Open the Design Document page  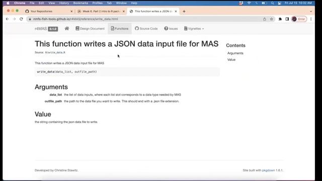pyautogui.click(x=90, y=29)
